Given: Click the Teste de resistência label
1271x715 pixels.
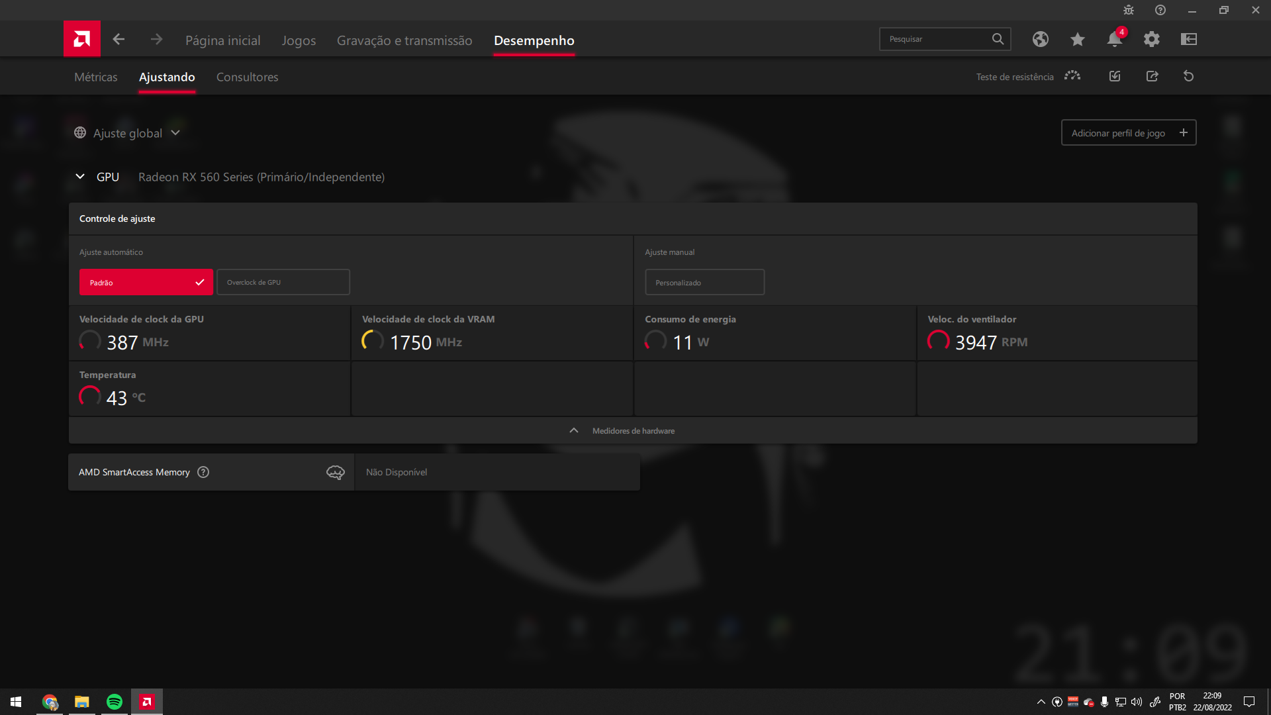Looking at the screenshot, I should (1015, 77).
